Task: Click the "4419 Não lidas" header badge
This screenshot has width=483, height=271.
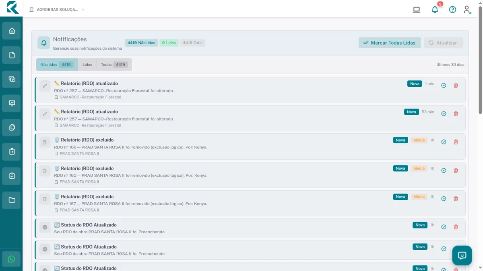Action: tap(141, 43)
